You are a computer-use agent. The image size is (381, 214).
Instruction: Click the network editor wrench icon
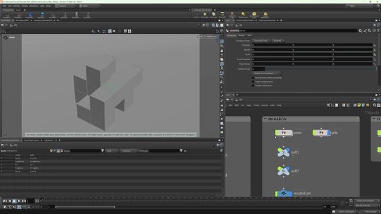pos(328,105)
